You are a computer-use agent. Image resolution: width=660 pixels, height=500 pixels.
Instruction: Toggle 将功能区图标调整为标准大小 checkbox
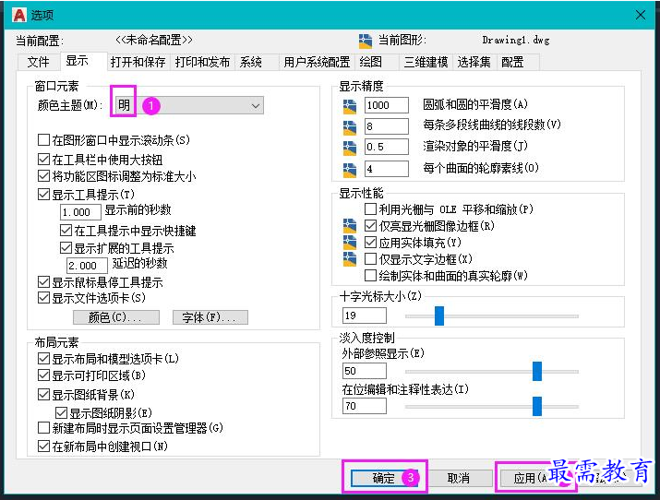coord(43,176)
